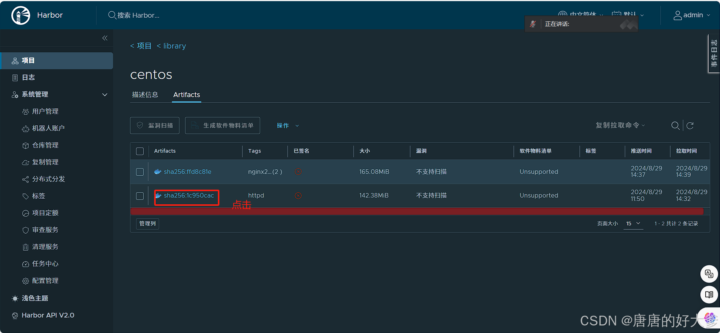The image size is (720, 333).
Task: Click the 管理列 button
Action: coord(147,224)
